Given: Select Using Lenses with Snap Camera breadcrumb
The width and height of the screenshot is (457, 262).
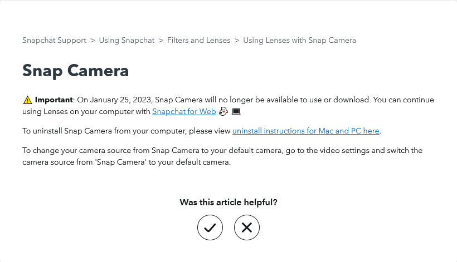Looking at the screenshot, I should coord(299,41).
